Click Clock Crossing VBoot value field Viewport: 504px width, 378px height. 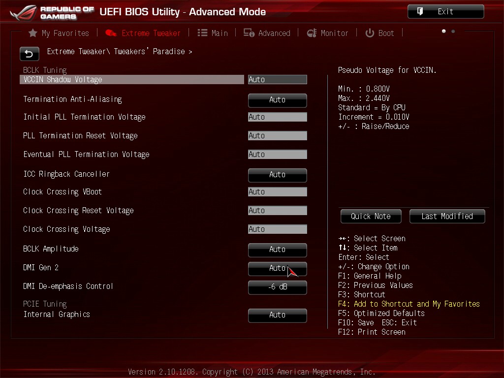coord(278,192)
